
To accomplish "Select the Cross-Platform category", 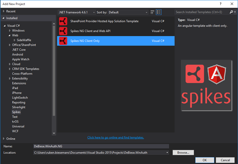I will [x=22, y=74].
